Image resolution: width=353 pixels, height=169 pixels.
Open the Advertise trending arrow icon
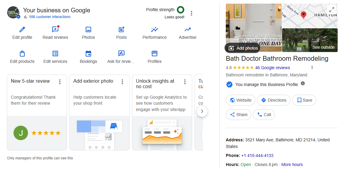(x=188, y=29)
